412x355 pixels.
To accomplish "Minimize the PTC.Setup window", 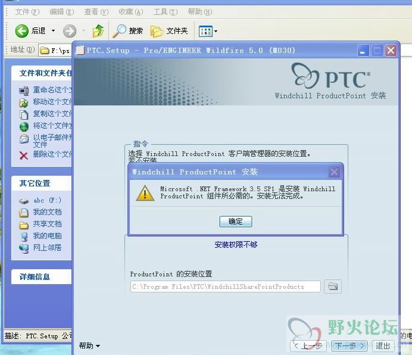I will (x=363, y=50).
